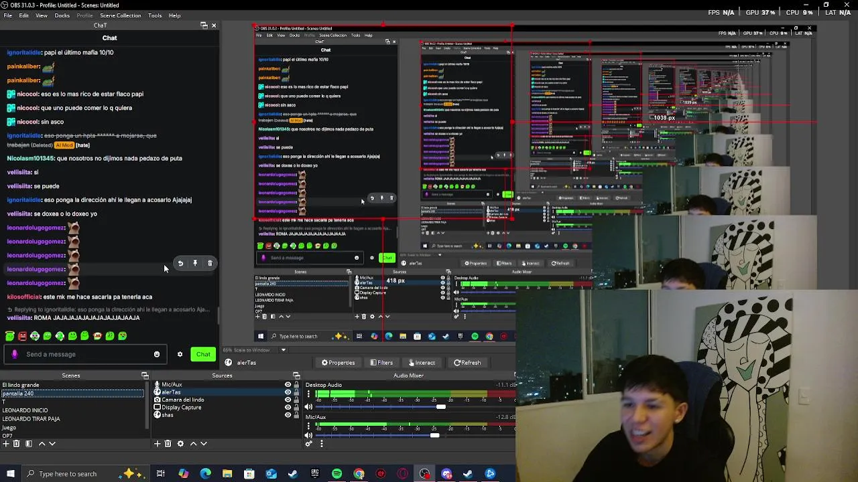Open the Docks menu
This screenshot has height=482, width=858.
click(62, 15)
